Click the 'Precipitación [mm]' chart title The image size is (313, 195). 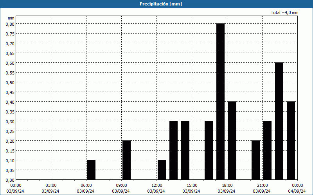point(161,4)
